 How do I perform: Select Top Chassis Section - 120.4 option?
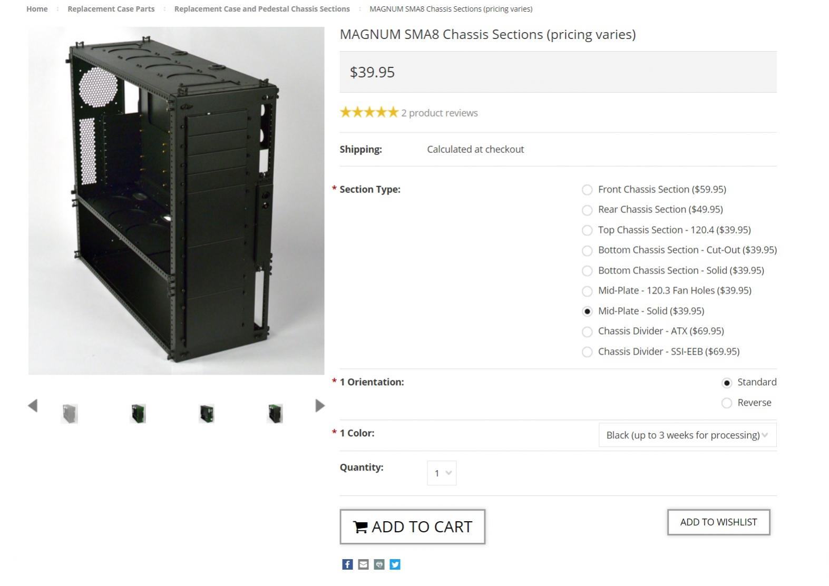click(587, 230)
